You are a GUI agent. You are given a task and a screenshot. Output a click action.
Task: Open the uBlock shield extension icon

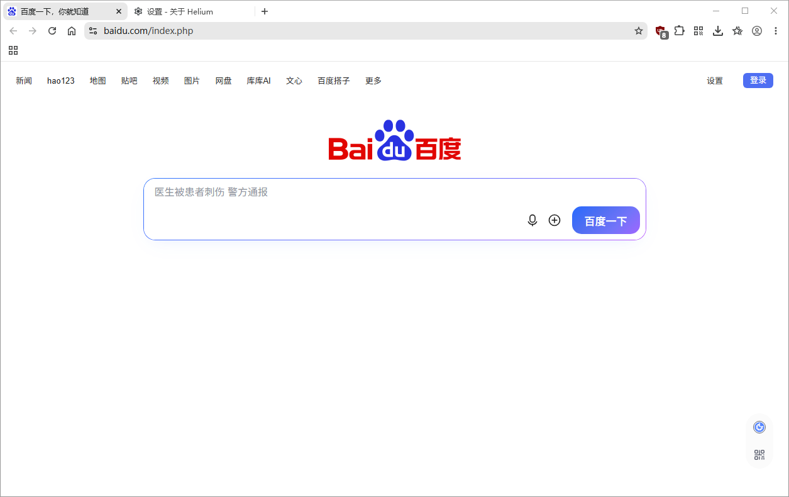(x=661, y=31)
